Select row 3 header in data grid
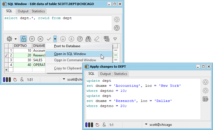This screenshot has height=130, width=213. [x=11, y=60]
